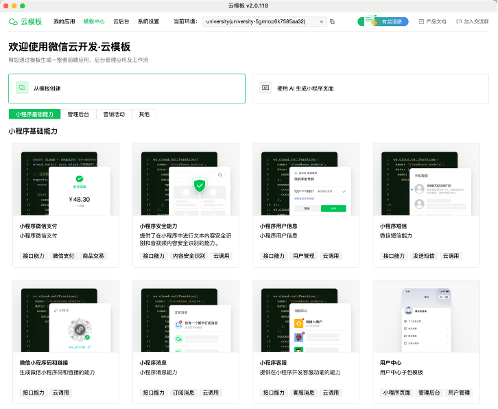Copy the environment ID with the copy icon
Image resolution: width=498 pixels, height=409 pixels.
(x=332, y=21)
